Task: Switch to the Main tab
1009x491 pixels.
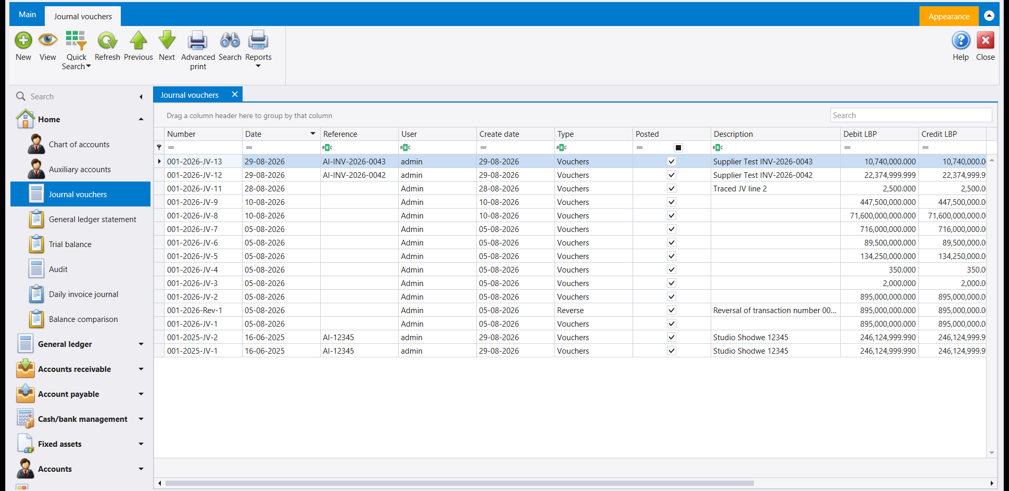Action: coord(28,15)
